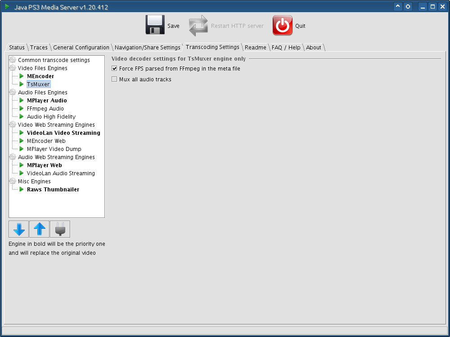Select the Audio Files Engines node
450x337 pixels.
tap(43, 92)
